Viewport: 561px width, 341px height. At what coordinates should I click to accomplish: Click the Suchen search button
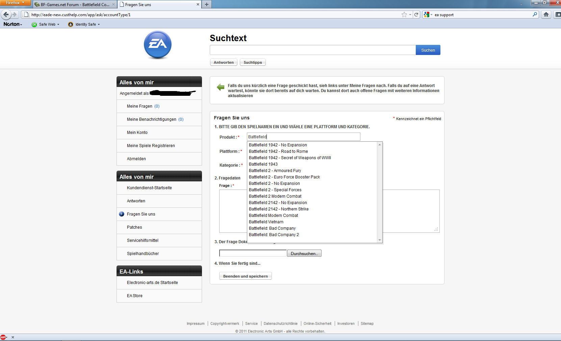click(x=428, y=50)
